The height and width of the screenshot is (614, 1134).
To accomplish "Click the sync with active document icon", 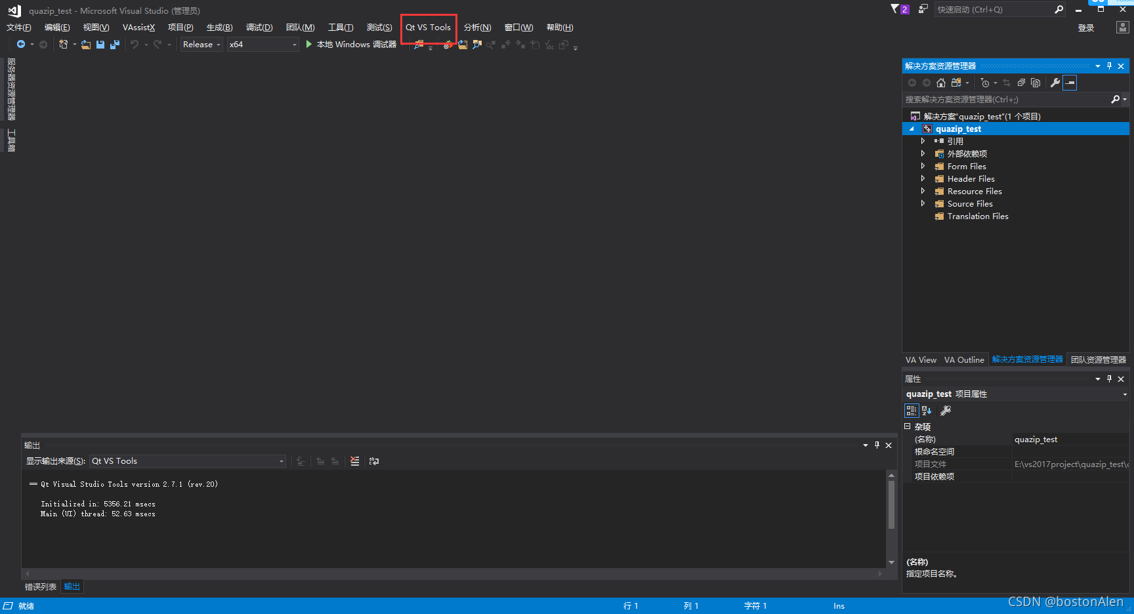I will pyautogui.click(x=1007, y=83).
